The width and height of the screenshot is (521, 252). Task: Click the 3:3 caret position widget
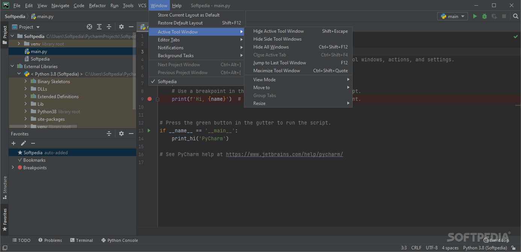[x=404, y=248]
